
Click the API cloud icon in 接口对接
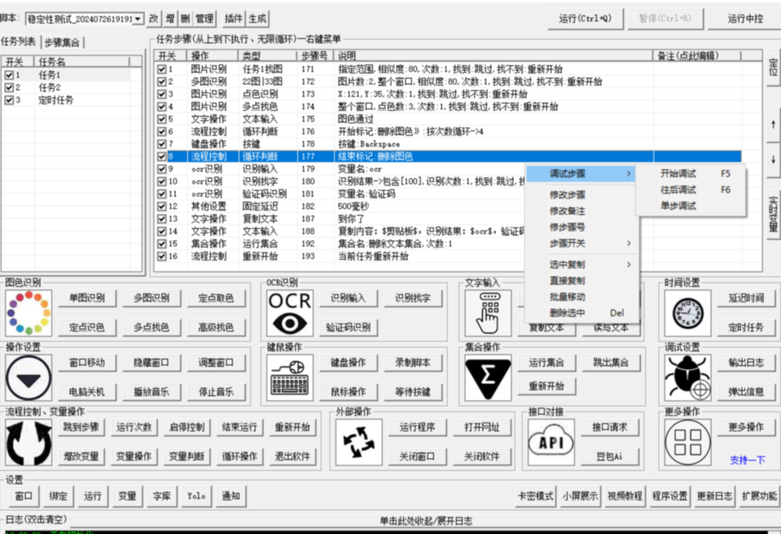click(x=551, y=442)
